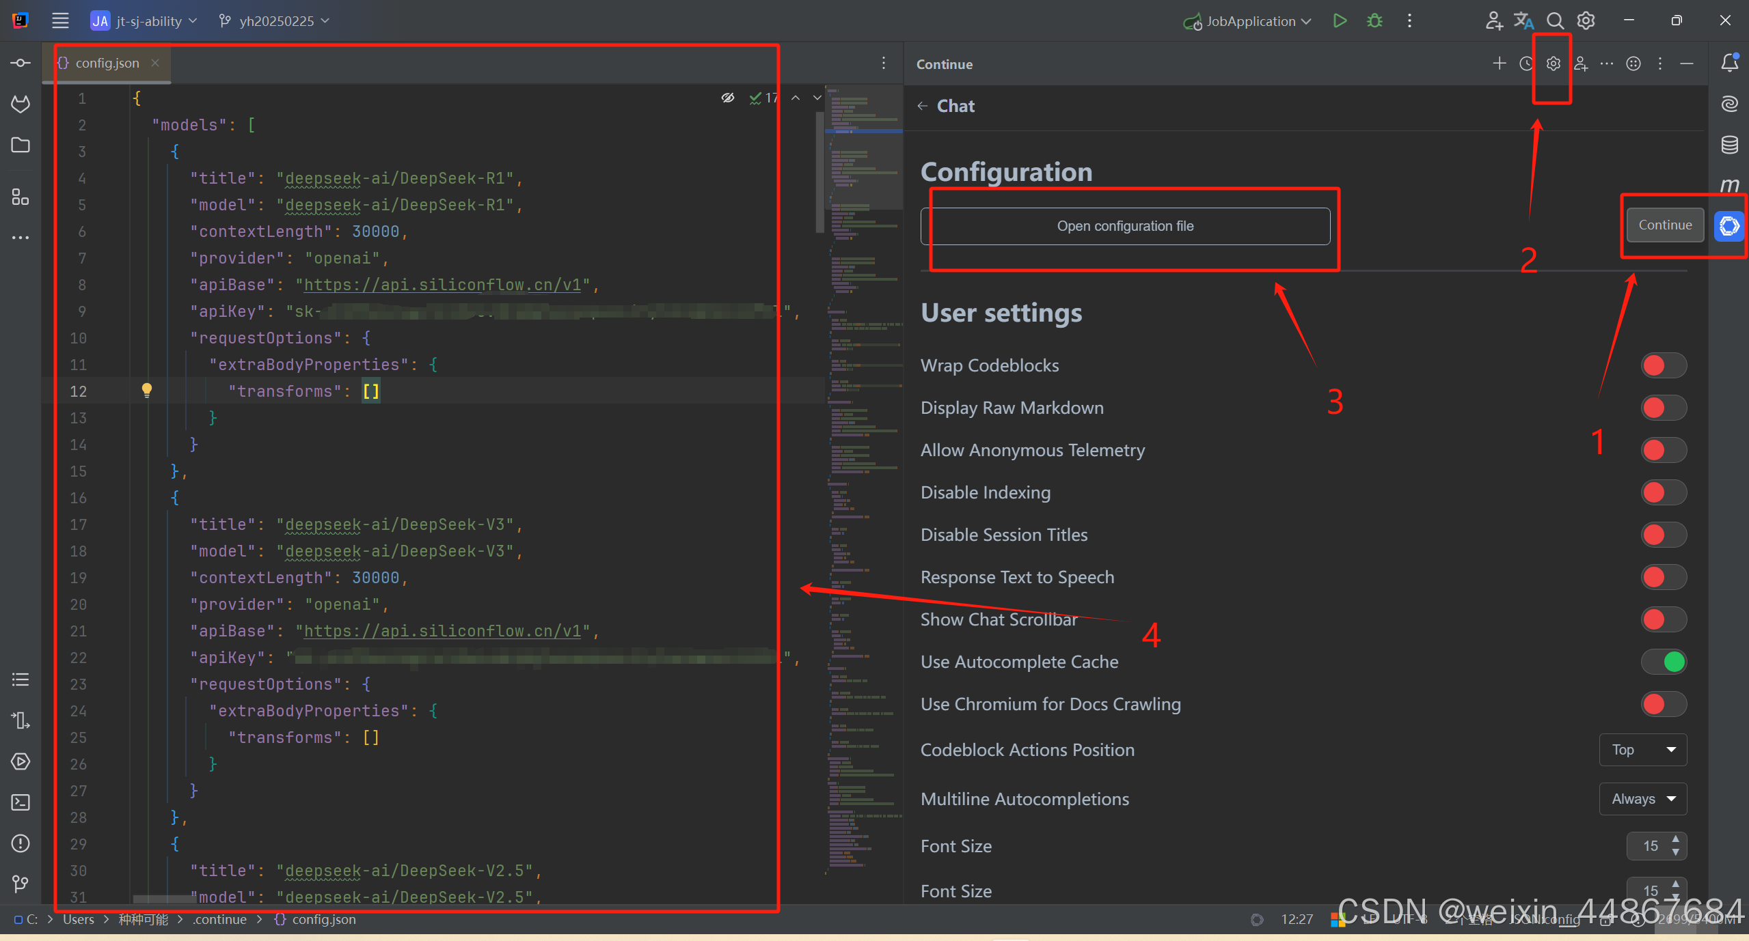Open Codeblock Actions Position dropdown
Screen dimensions: 1749x941
[x=1642, y=750]
